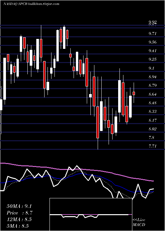
Task: Click the 8.79 price axis label
Action: click(152, 85)
